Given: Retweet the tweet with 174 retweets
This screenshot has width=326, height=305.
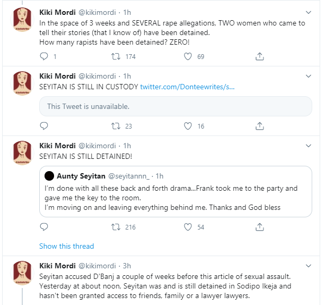Looking at the screenshot, I should point(114,56).
